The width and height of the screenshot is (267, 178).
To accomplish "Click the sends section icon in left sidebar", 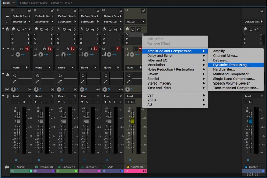I will [7, 49].
